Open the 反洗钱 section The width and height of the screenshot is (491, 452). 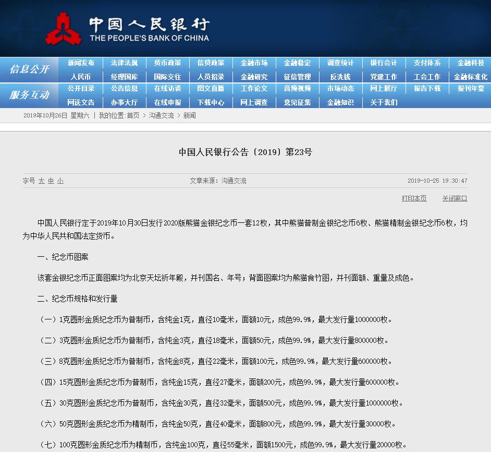[x=340, y=77]
